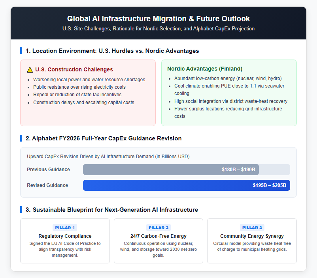
Task: Select the PILLAR 3 badge
Action: tap(252, 228)
